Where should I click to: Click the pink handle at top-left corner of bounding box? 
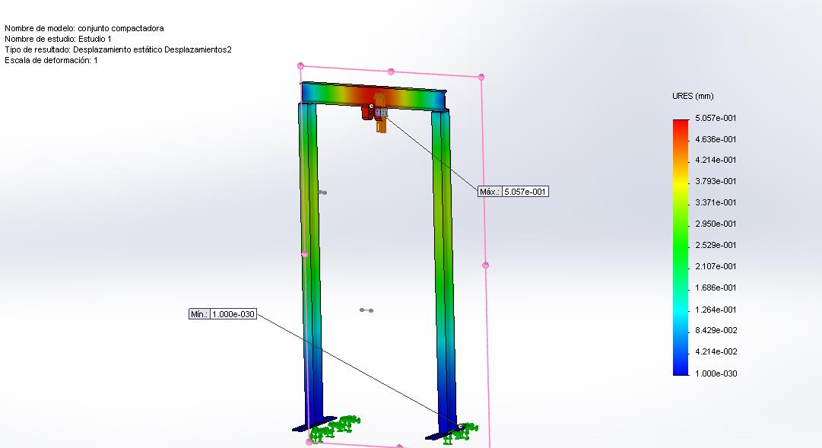[300, 65]
